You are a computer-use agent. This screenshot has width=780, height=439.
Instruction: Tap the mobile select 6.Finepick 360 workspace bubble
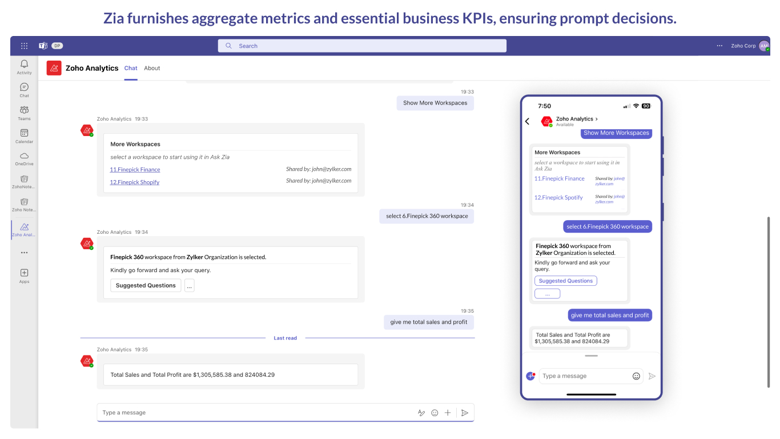608,226
